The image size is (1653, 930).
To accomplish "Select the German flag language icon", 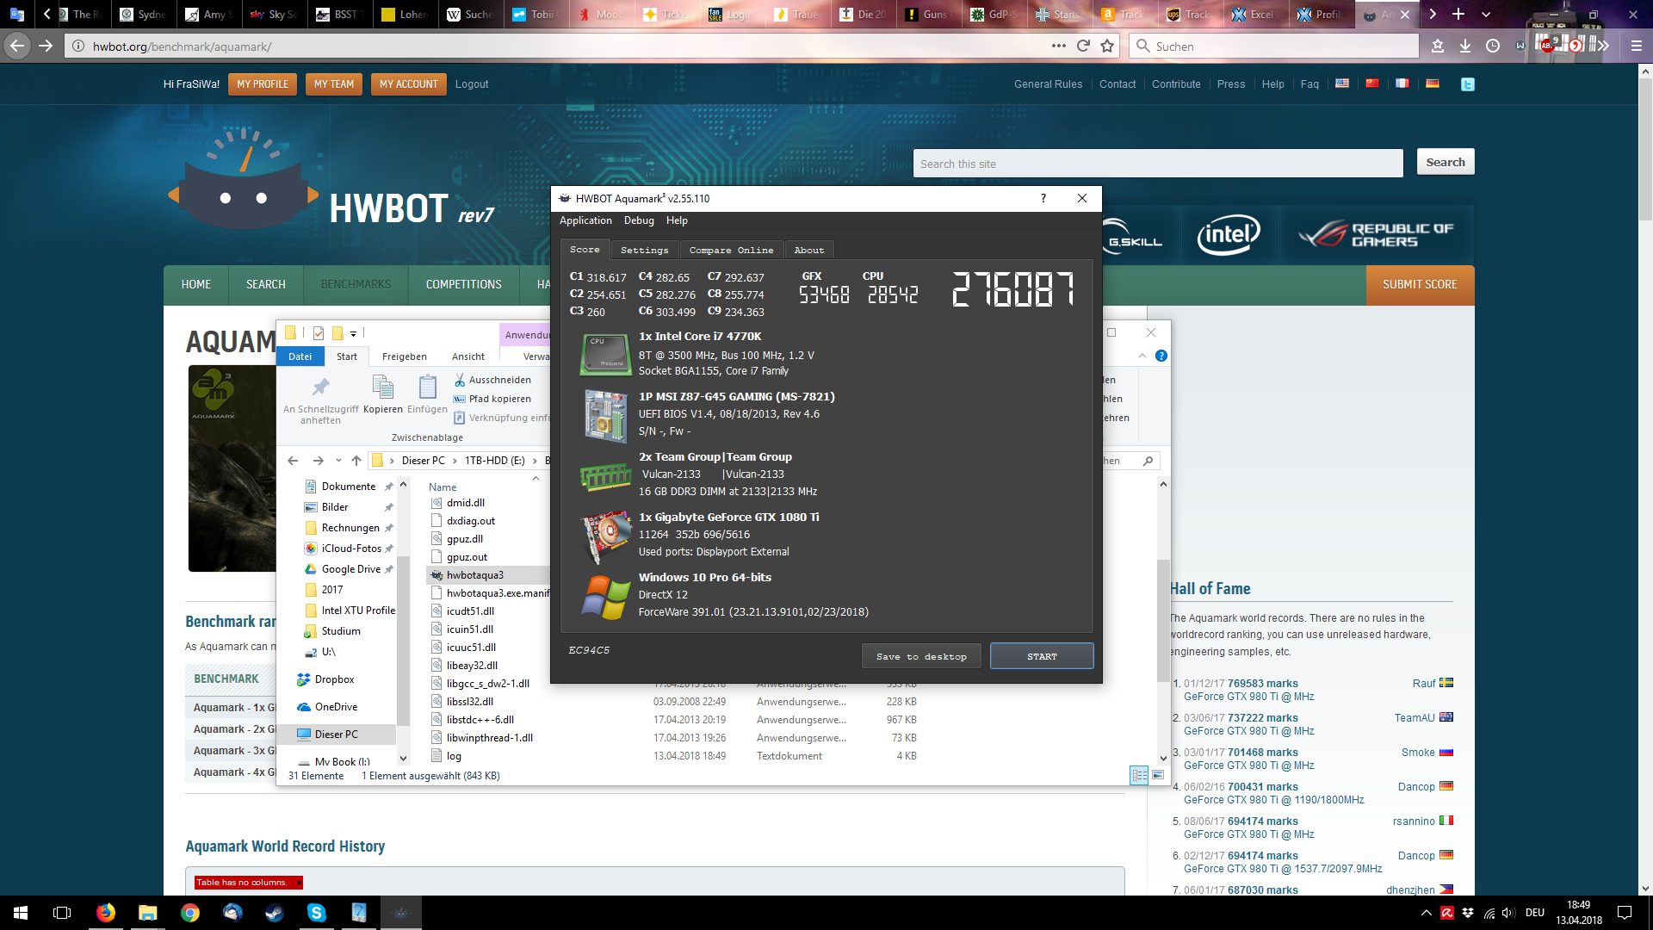I will point(1433,84).
